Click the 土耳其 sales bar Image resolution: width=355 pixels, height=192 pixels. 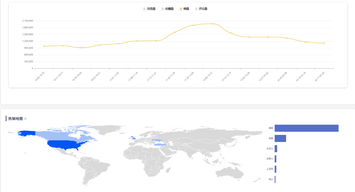276,169
